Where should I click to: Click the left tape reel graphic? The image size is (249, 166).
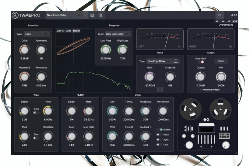[191, 109]
